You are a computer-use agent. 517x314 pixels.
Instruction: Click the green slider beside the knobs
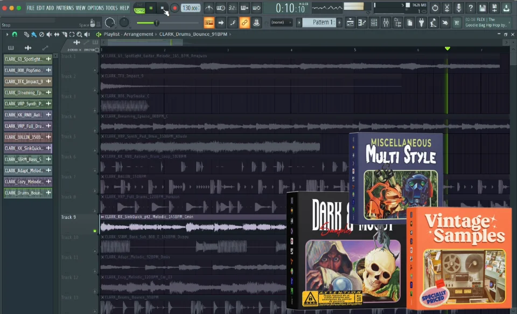click(167, 23)
